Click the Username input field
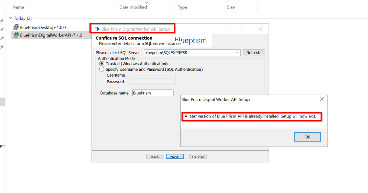This screenshot has width=368, height=193. tap(152, 75)
